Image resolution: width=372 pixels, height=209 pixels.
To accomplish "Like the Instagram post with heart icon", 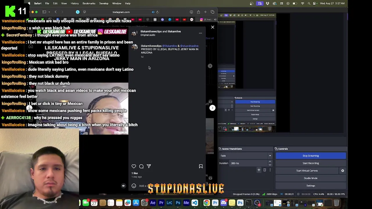I will click(x=134, y=166).
